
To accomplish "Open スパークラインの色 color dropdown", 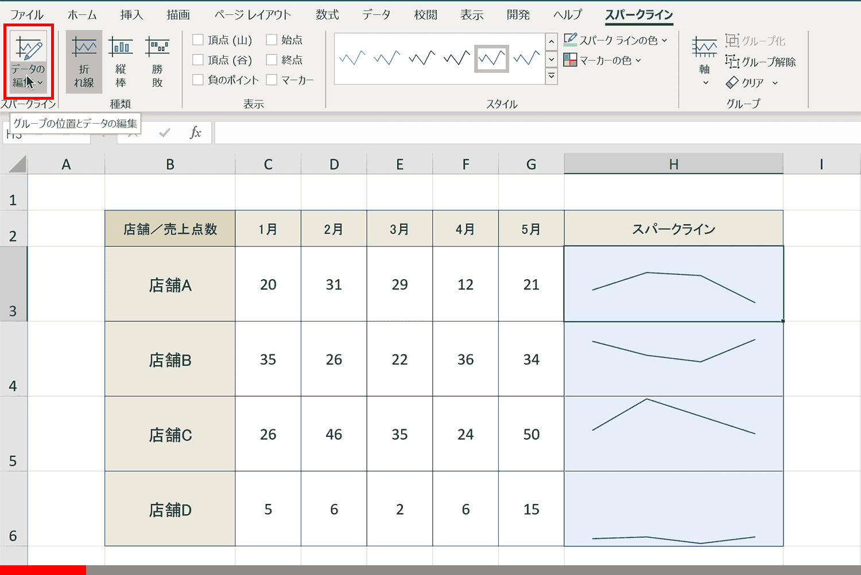I will click(x=616, y=40).
